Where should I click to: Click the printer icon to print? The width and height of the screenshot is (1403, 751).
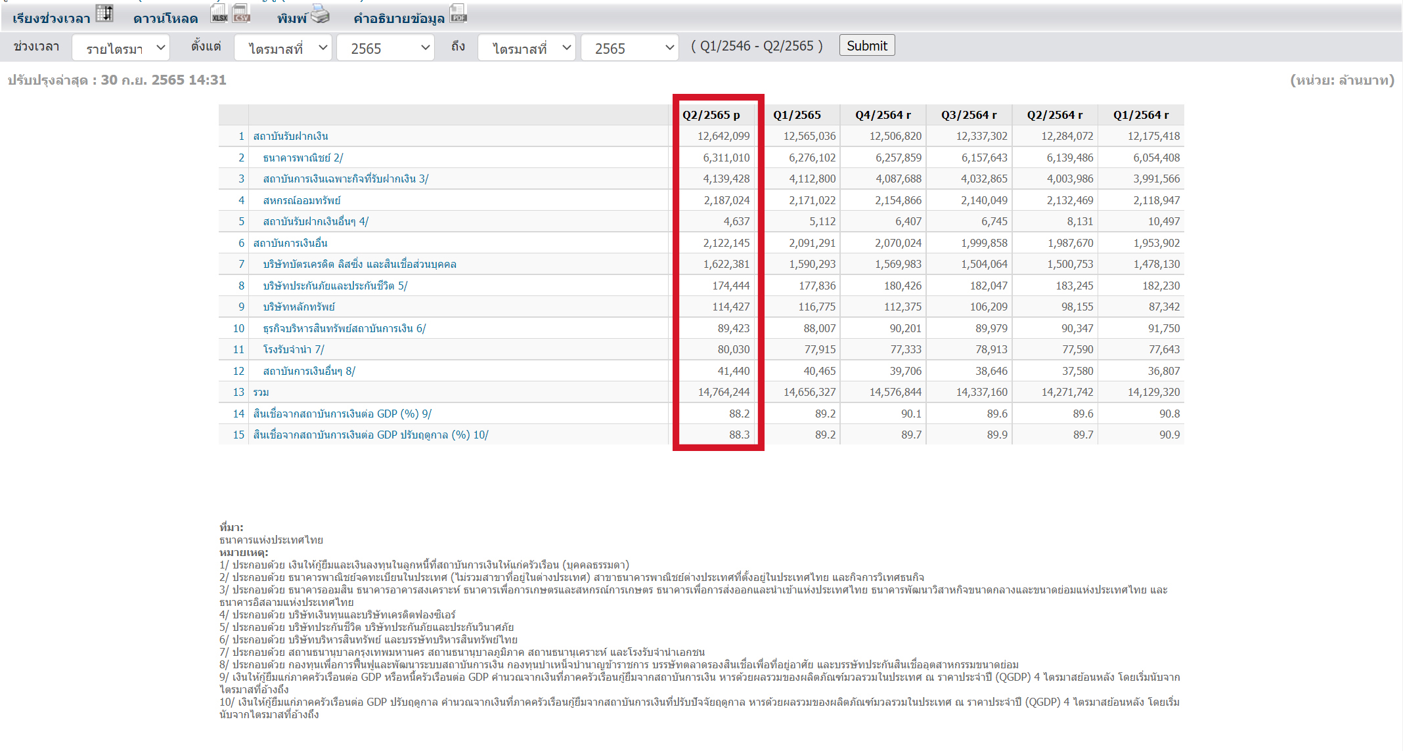coord(320,14)
